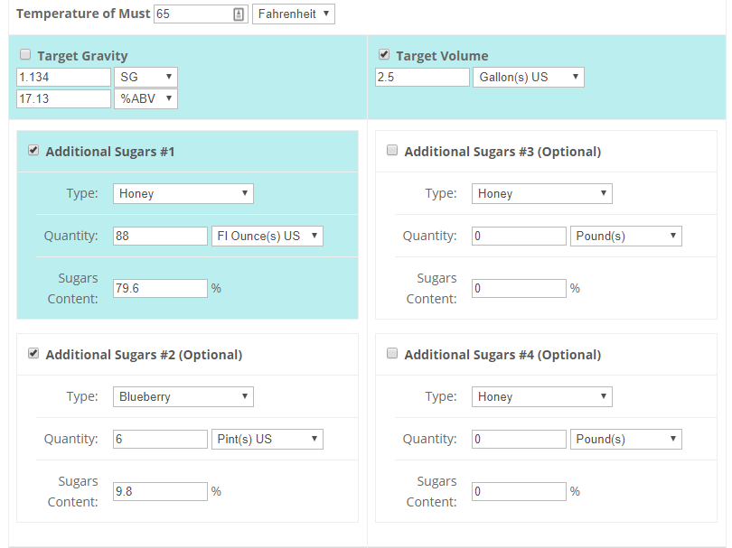The width and height of the screenshot is (732, 548).
Task: Click Sugars #2 content field showing 9.8
Action: tap(160, 491)
